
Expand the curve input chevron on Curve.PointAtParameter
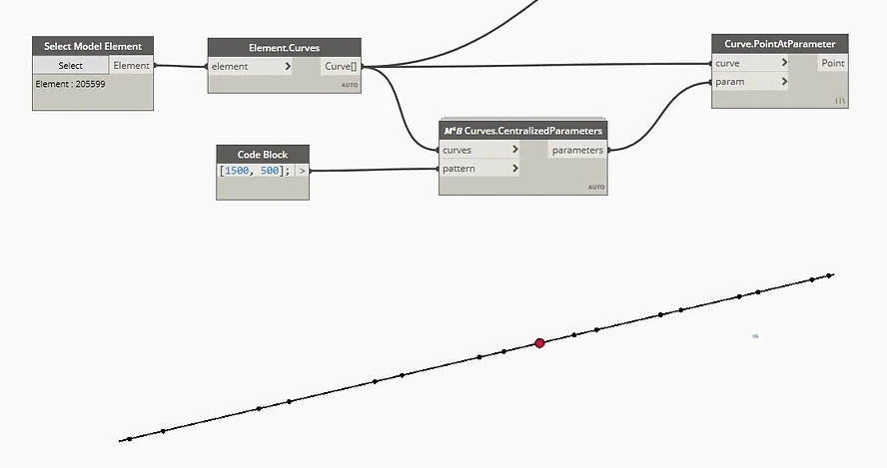784,63
